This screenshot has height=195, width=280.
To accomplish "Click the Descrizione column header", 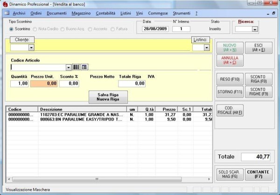I will click(x=82, y=109).
